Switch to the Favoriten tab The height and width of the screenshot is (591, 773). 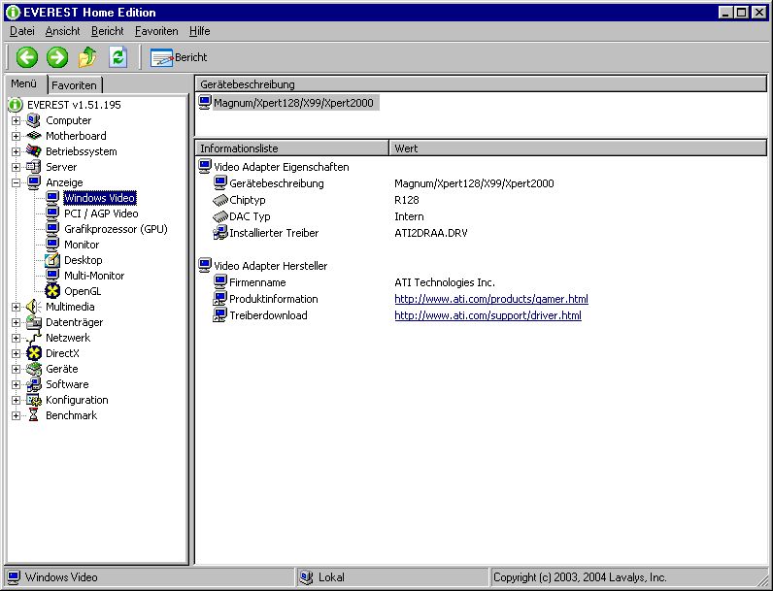click(75, 85)
